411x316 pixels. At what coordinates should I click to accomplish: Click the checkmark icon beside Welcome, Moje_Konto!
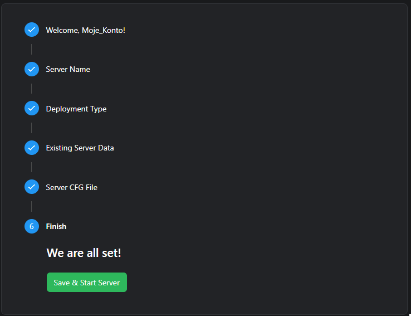(32, 30)
